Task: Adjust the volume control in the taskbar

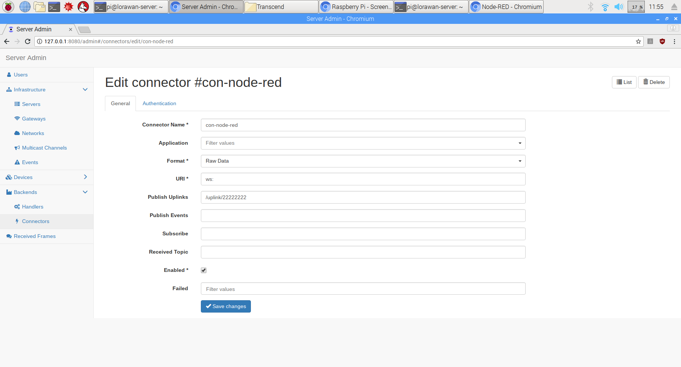Action: pyautogui.click(x=619, y=6)
